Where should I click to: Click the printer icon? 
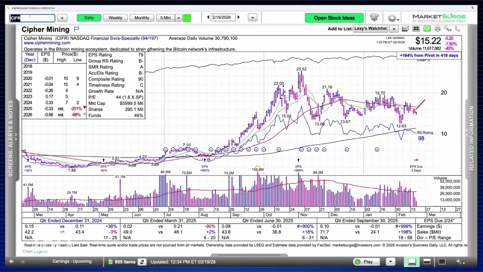(x=438, y=29)
